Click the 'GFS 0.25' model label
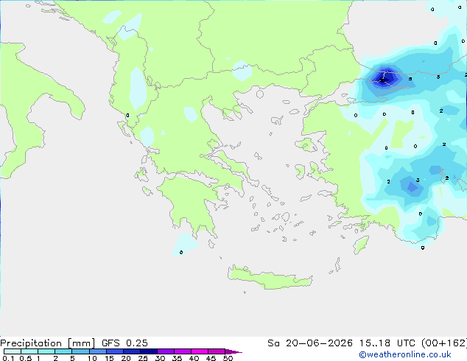The width and height of the screenshot is (467, 361). [124, 343]
